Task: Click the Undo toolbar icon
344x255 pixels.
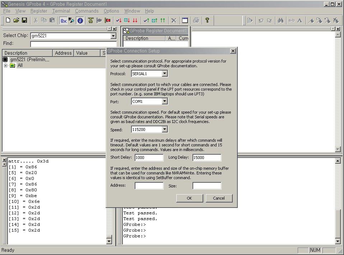Action: pyautogui.click(x=261, y=21)
